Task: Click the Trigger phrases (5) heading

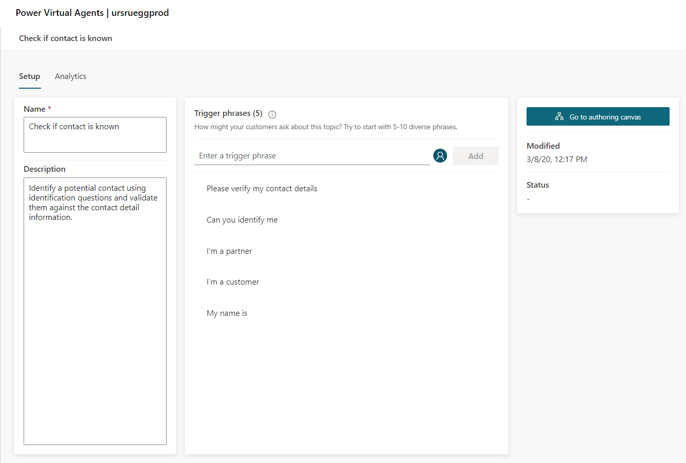Action: pyautogui.click(x=228, y=113)
